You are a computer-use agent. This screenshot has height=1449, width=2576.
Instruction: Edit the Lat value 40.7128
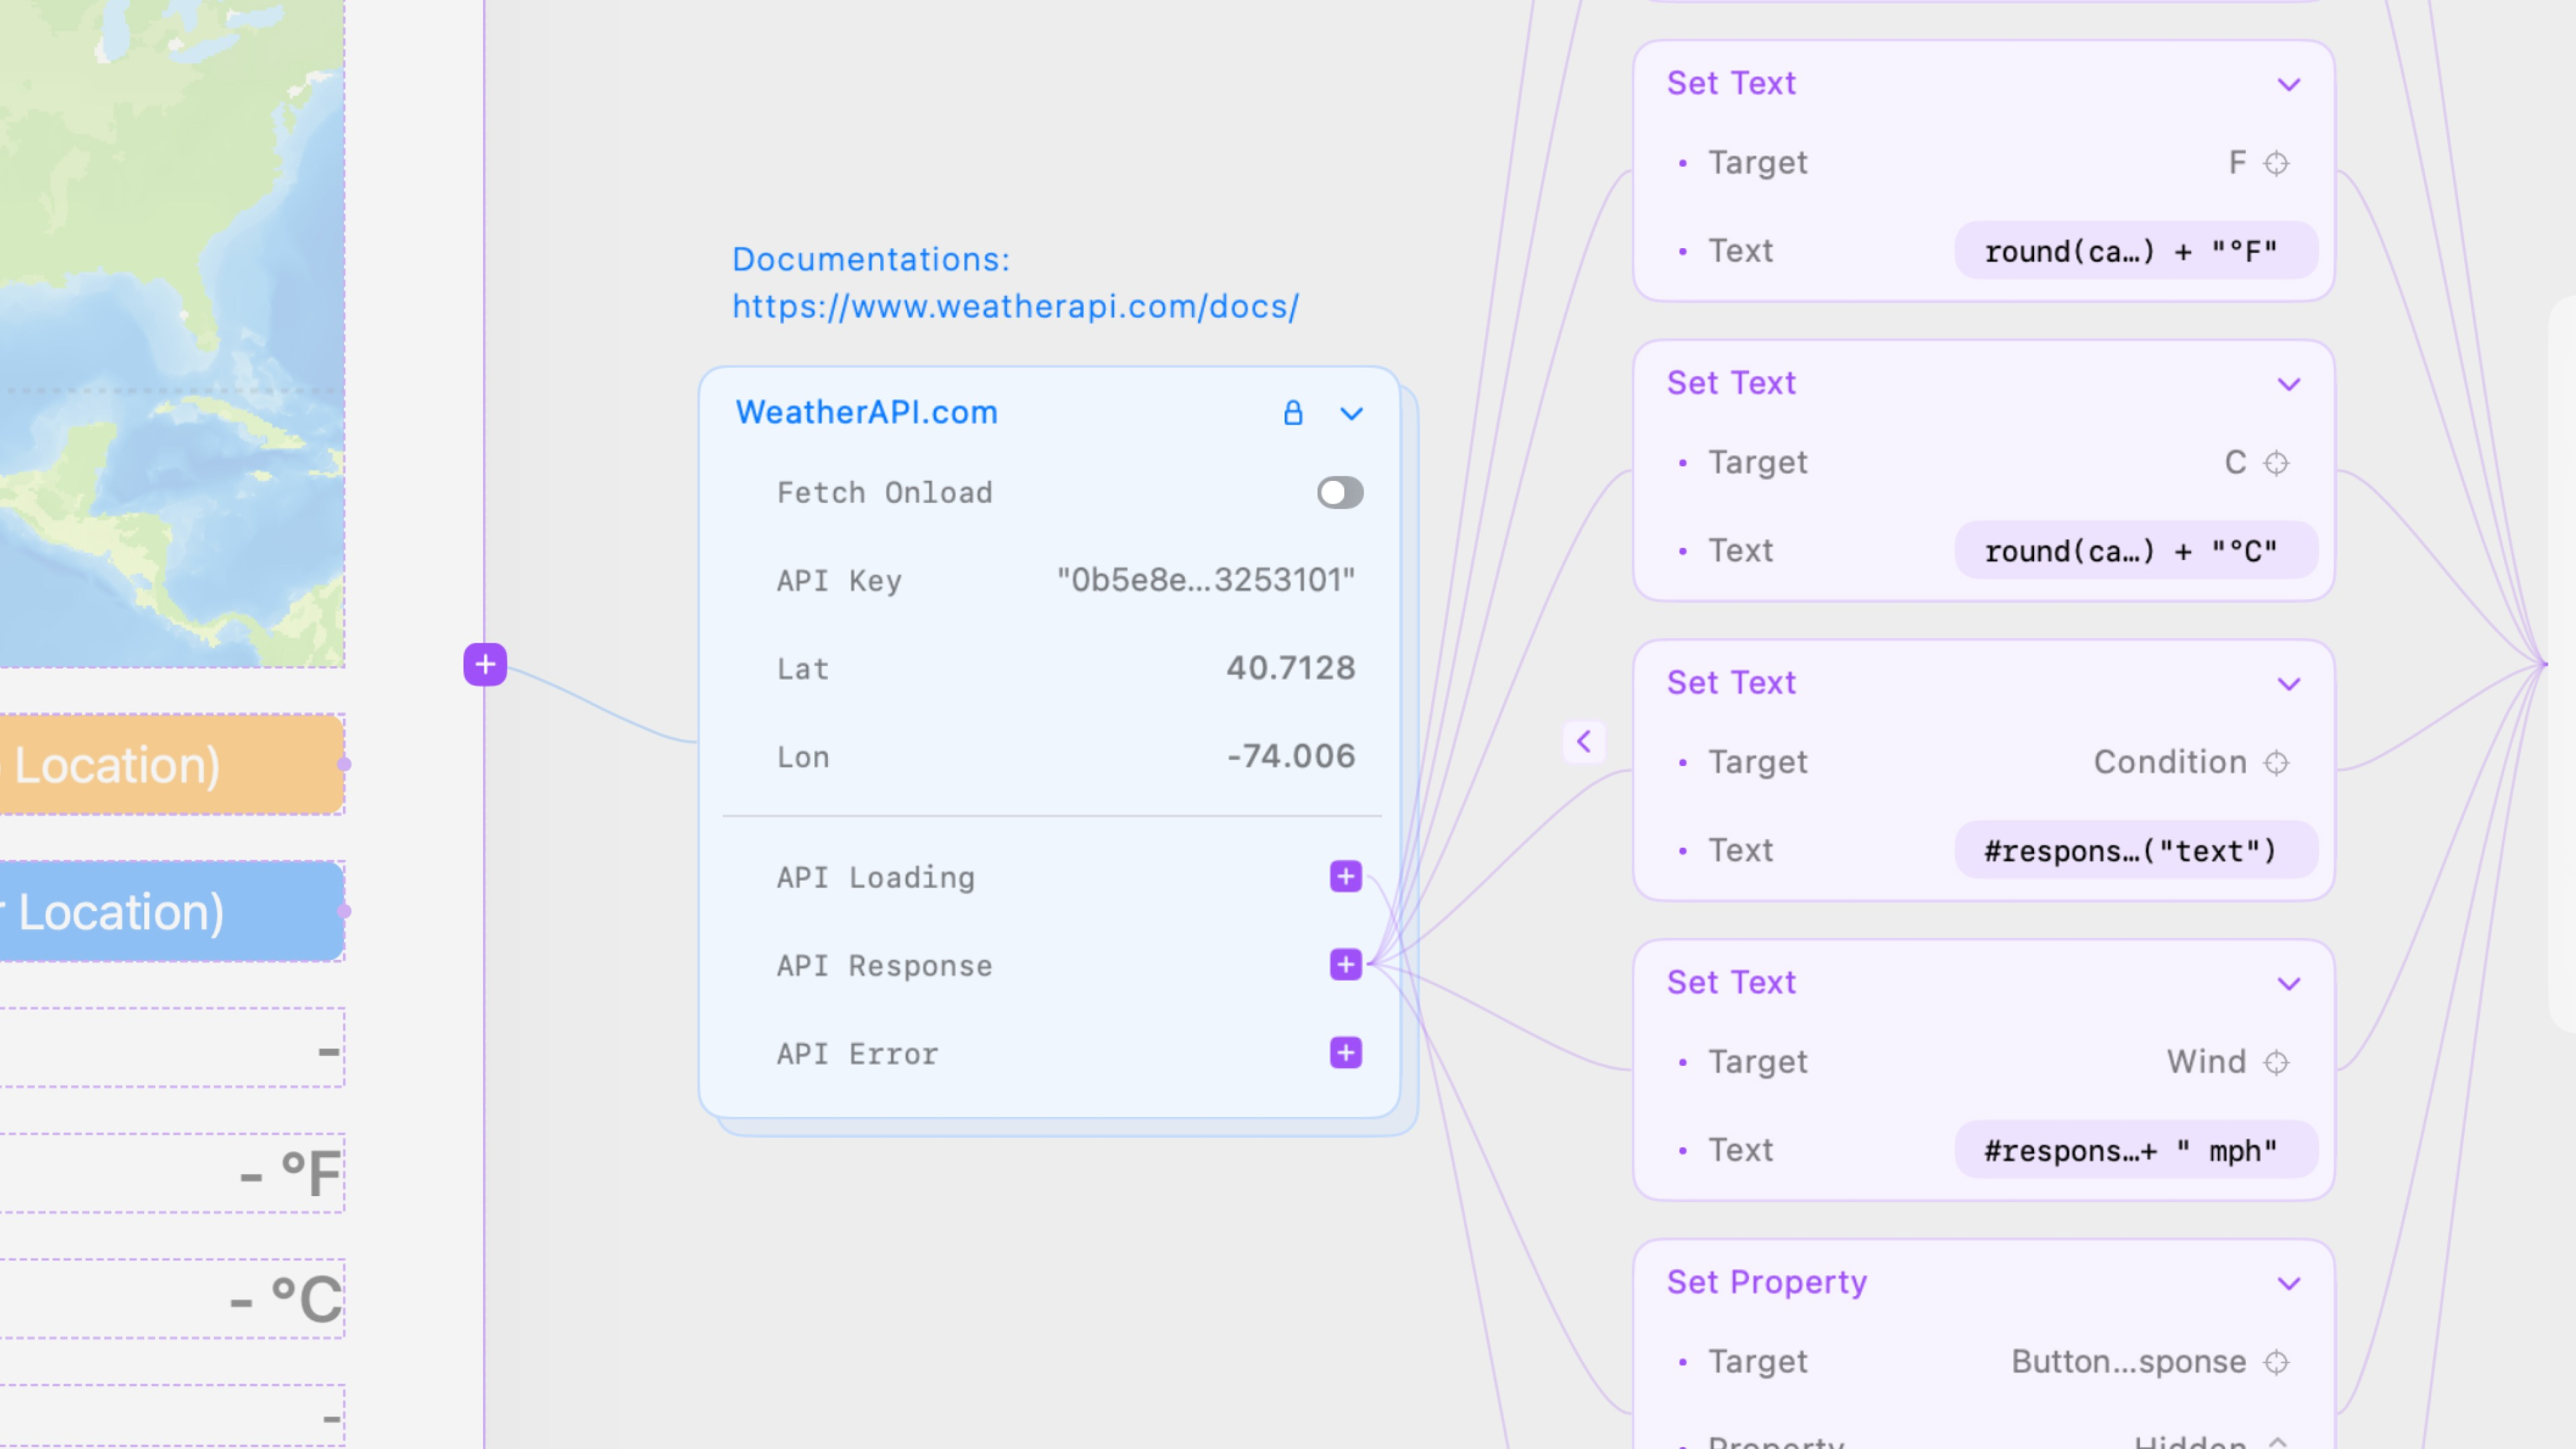(1290, 668)
